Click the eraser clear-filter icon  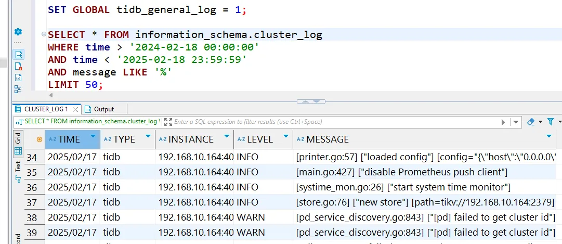[x=531, y=122]
